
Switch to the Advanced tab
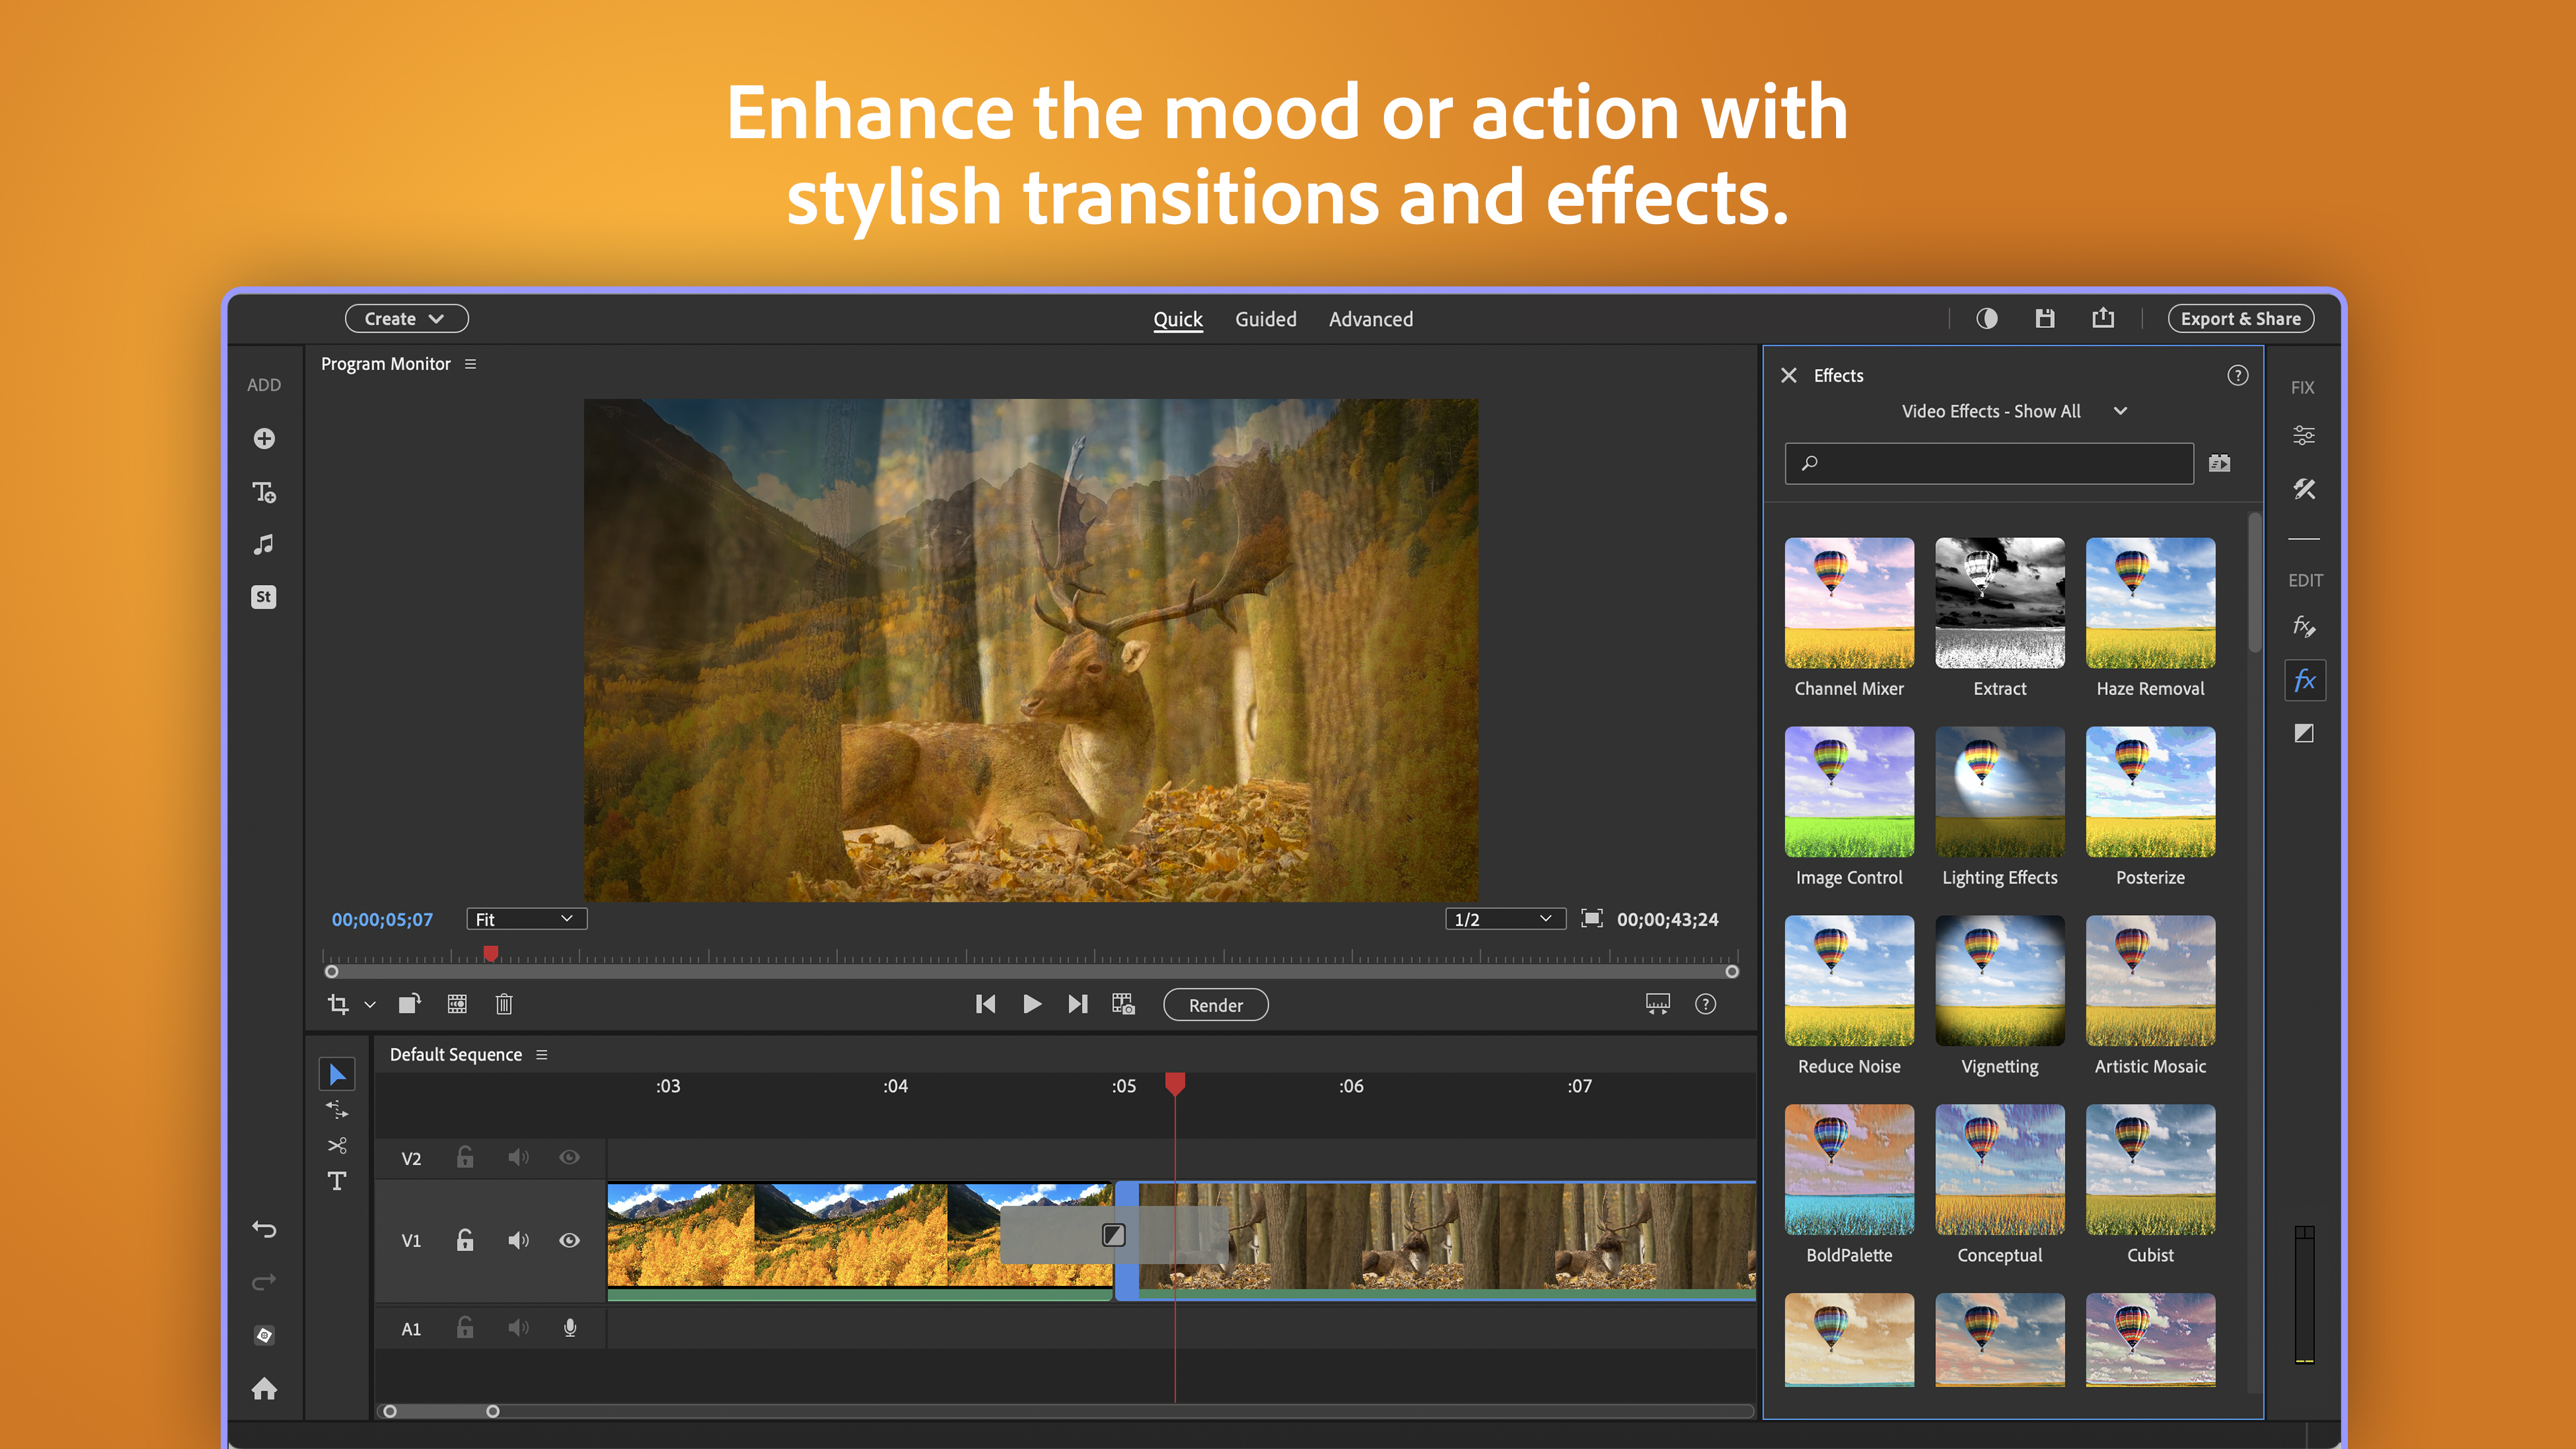(1370, 319)
